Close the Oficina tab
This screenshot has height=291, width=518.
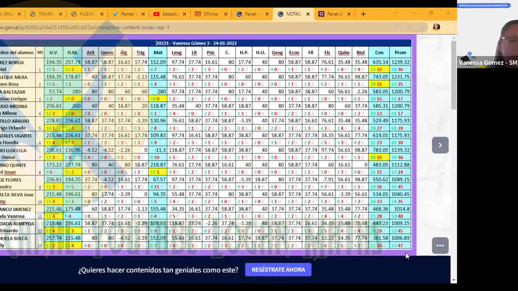coord(225,14)
